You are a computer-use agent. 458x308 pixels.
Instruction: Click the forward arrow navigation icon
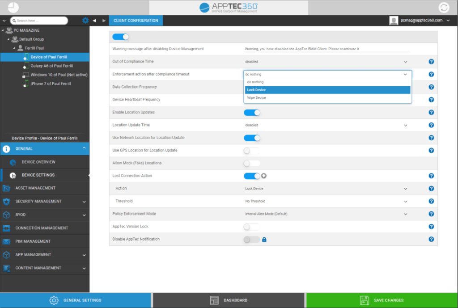(104, 21)
